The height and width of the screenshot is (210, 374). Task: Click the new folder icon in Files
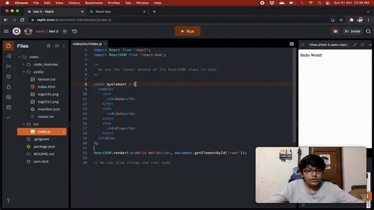coord(57,45)
